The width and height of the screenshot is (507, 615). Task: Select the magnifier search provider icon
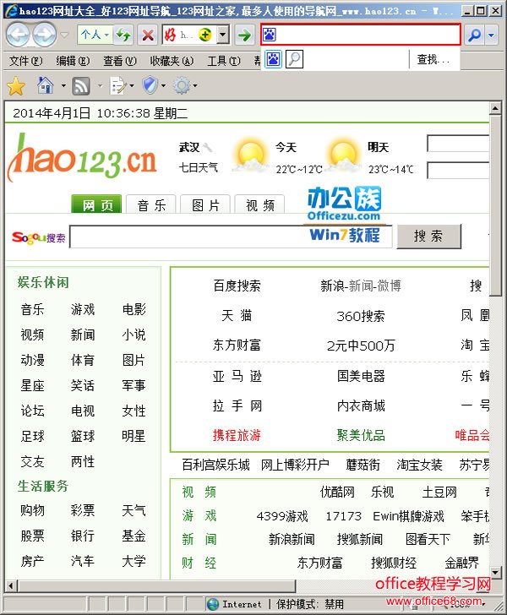(294, 59)
